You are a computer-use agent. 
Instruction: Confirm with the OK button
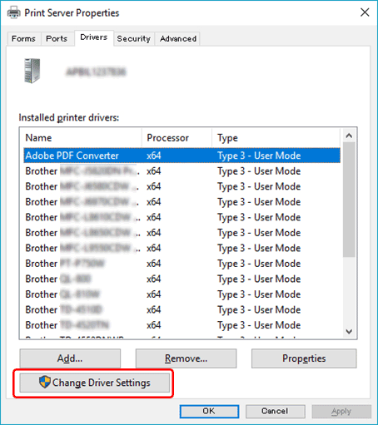[209, 411]
